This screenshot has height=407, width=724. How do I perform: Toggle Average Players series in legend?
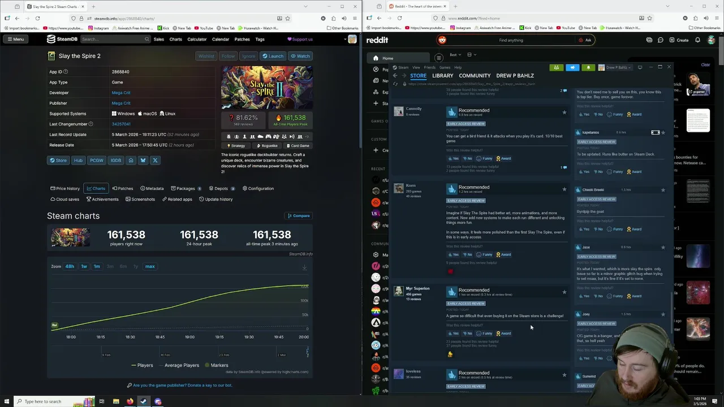pyautogui.click(x=178, y=365)
